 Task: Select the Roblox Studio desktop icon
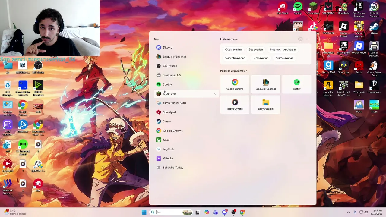[344, 30]
